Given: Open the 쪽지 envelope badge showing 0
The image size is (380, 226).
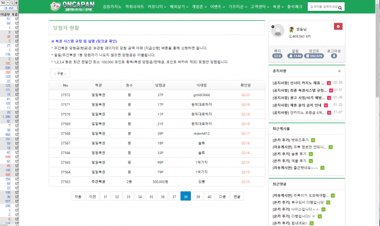Looking at the screenshot, I should 277,56.
